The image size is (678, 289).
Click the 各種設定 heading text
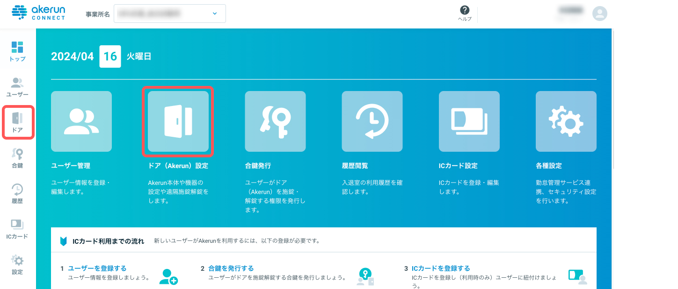549,166
